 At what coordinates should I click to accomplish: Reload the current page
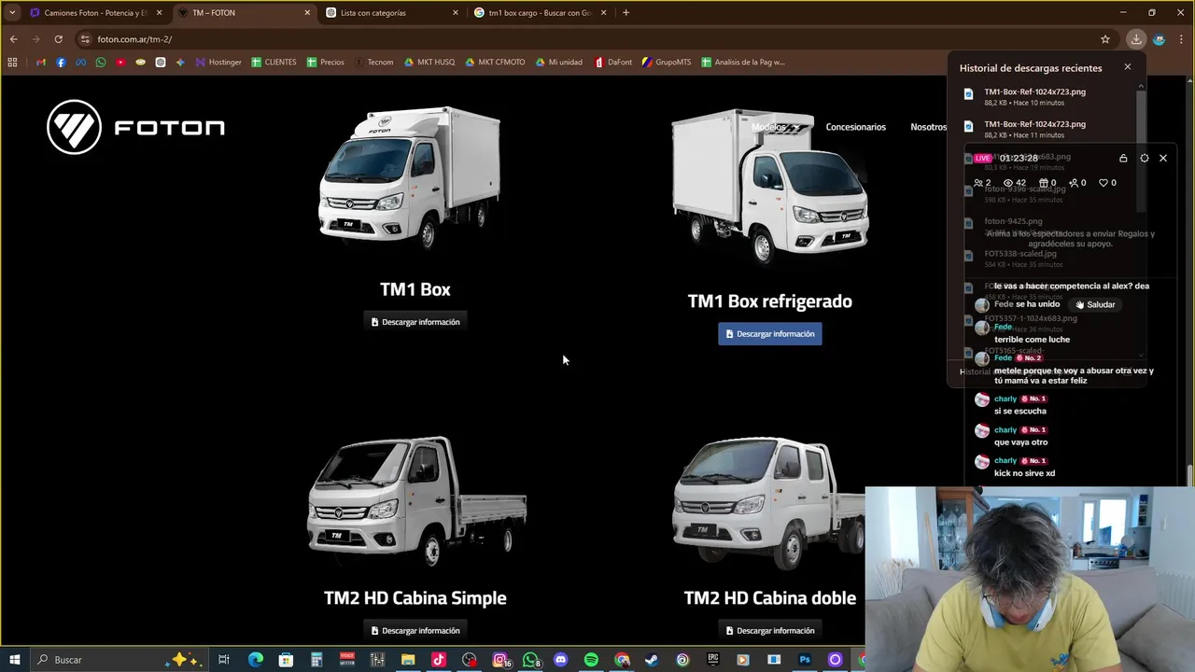(58, 39)
